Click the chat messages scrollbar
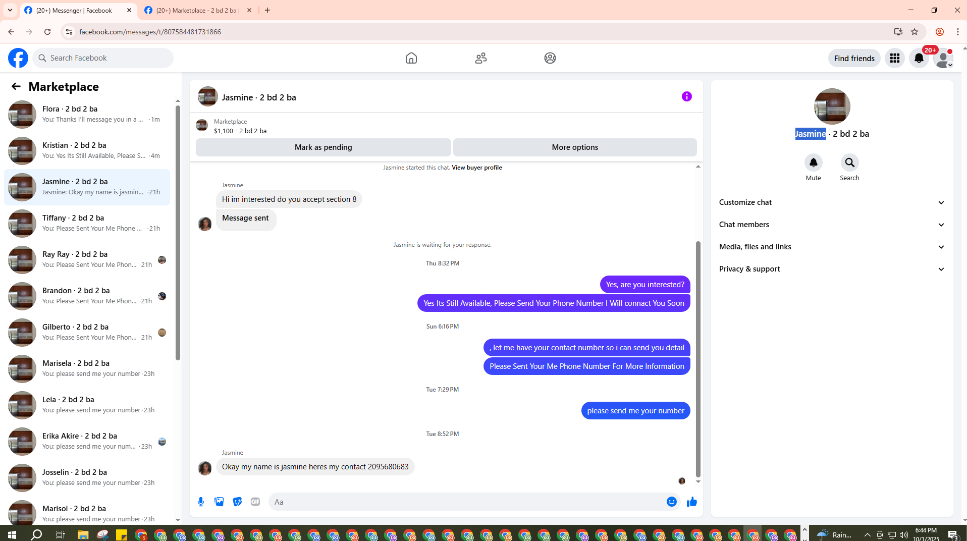 pyautogui.click(x=698, y=359)
